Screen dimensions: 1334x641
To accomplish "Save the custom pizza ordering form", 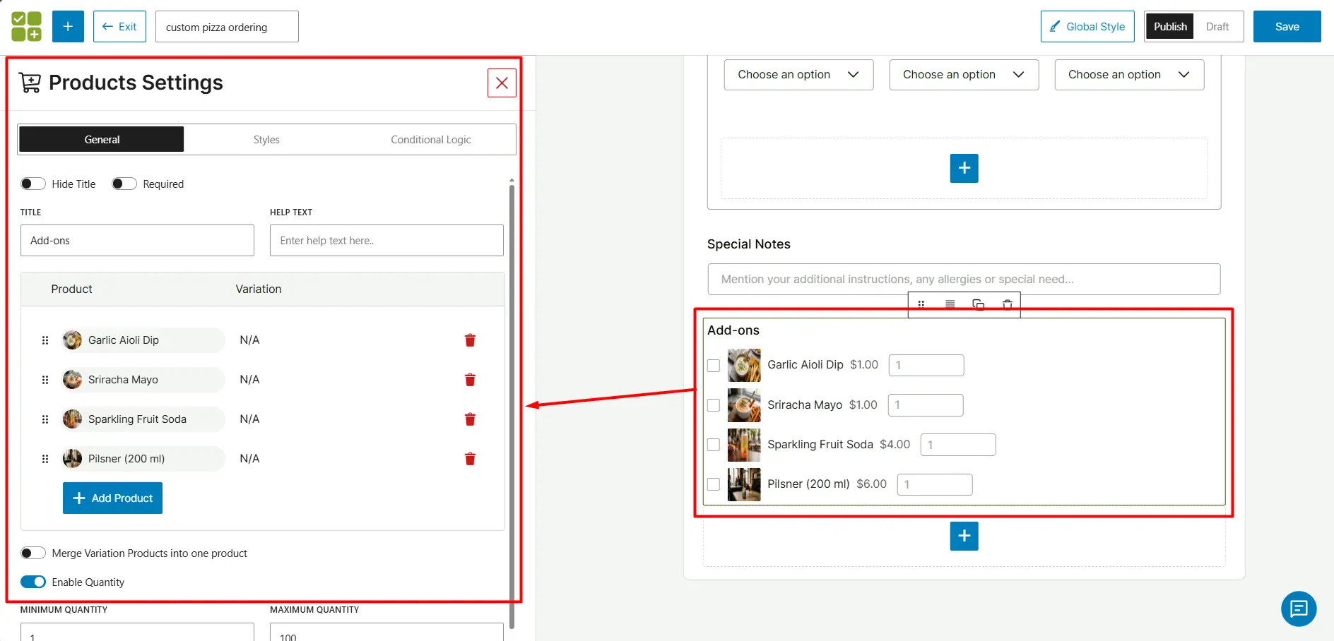I will pyautogui.click(x=1287, y=26).
